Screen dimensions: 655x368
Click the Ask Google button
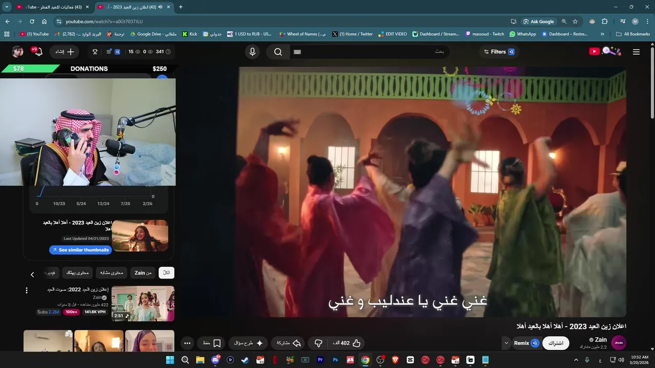coord(539,21)
